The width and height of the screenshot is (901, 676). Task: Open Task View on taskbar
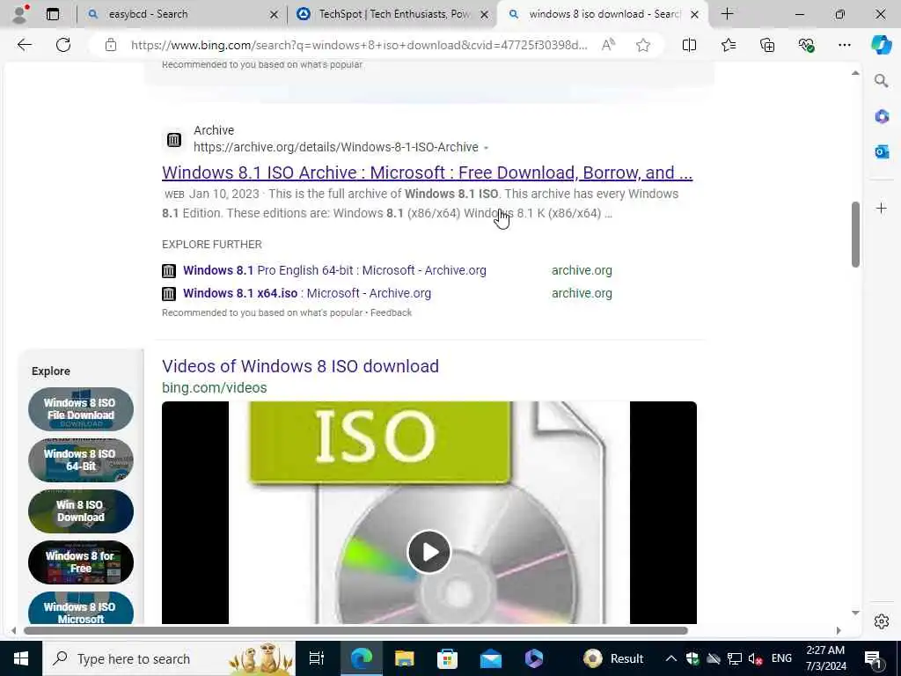point(317,658)
